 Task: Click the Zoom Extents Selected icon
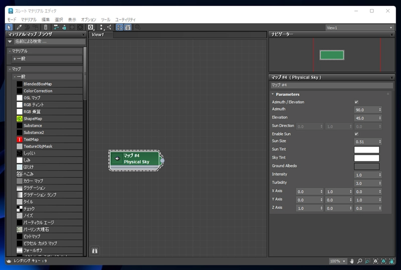point(383,261)
